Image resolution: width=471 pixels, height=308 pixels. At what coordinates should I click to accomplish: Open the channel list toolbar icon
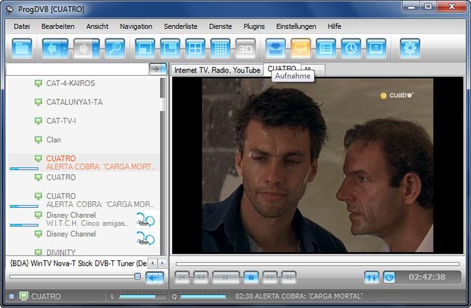(x=326, y=48)
